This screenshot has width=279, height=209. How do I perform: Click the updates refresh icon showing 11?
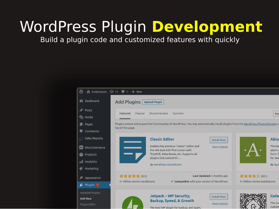point(112,92)
